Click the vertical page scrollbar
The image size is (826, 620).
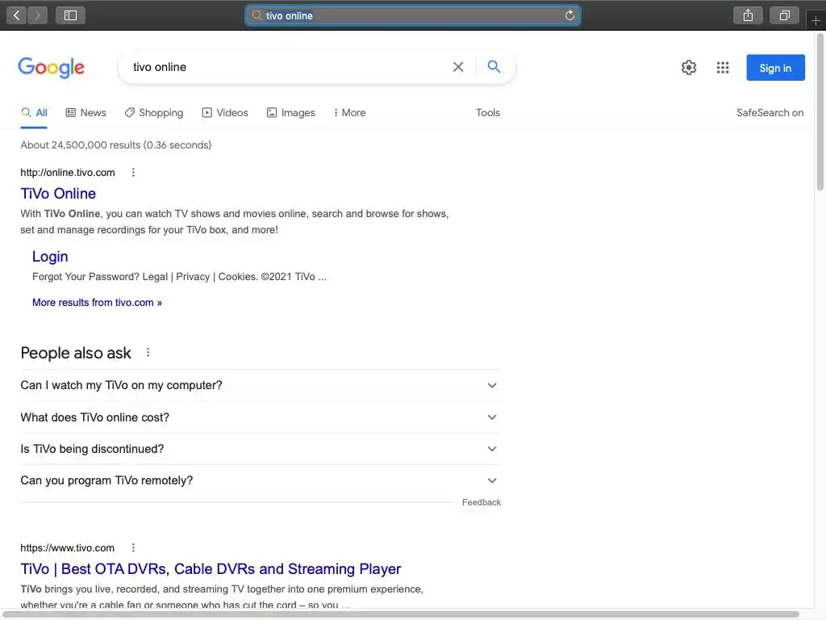(x=820, y=111)
